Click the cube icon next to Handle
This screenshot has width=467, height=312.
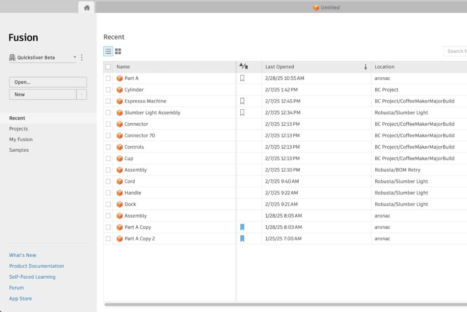[x=119, y=193]
